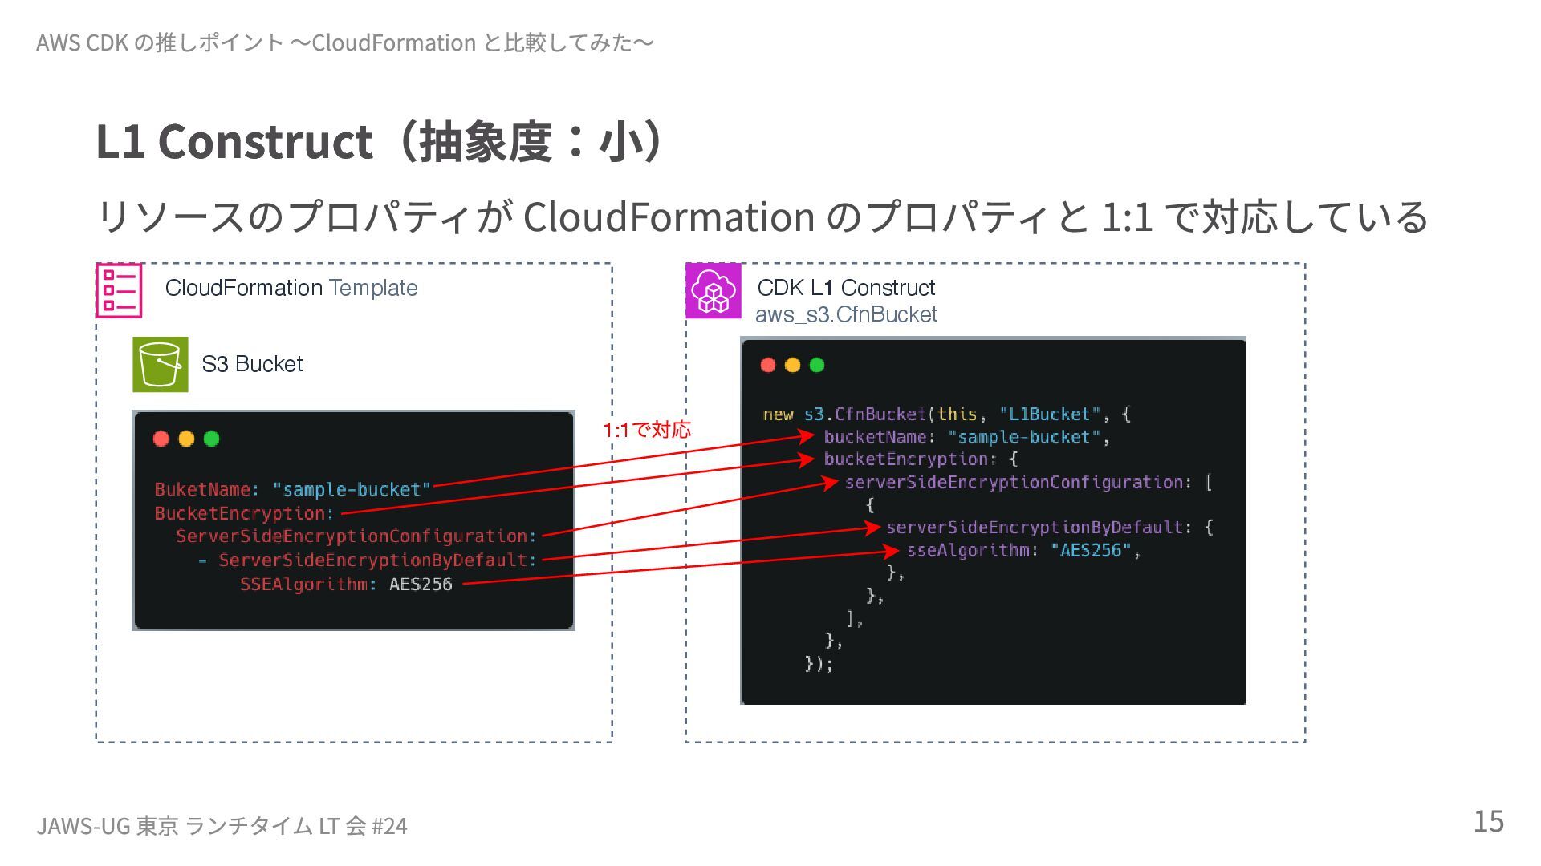Click the 'CloudFormation Template' label

click(291, 288)
